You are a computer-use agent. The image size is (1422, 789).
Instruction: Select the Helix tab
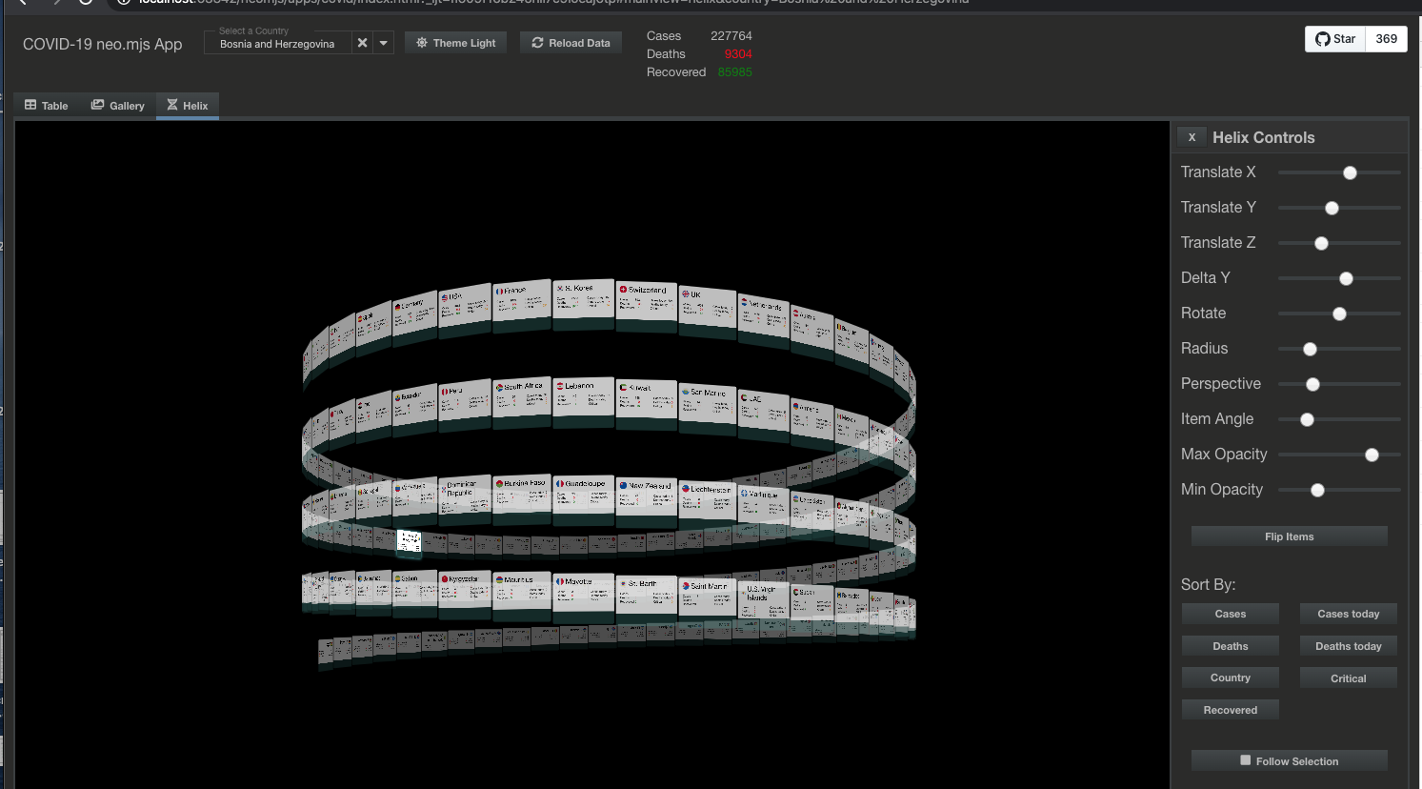tap(188, 106)
